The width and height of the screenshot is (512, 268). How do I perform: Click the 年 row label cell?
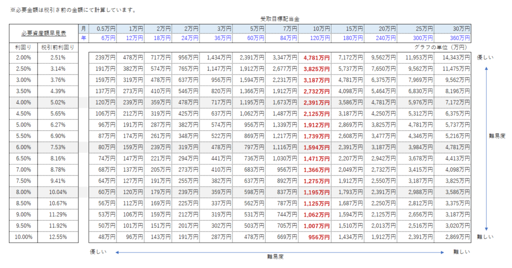82,38
